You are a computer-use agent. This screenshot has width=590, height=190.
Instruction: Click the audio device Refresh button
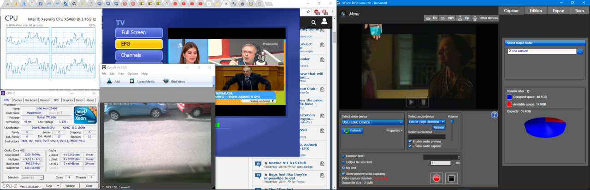point(439,127)
